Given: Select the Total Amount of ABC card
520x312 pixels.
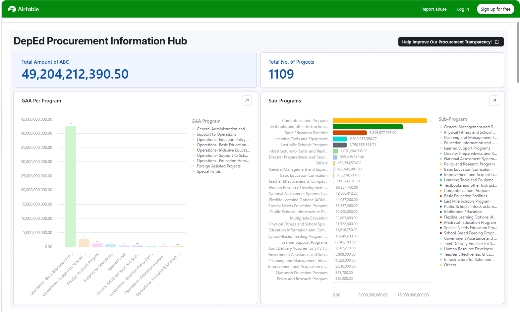Looking at the screenshot, I should 135,70.
